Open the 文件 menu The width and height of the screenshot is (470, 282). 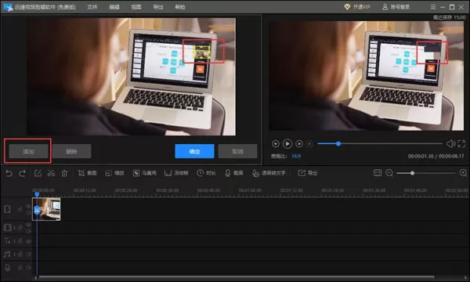92,7
